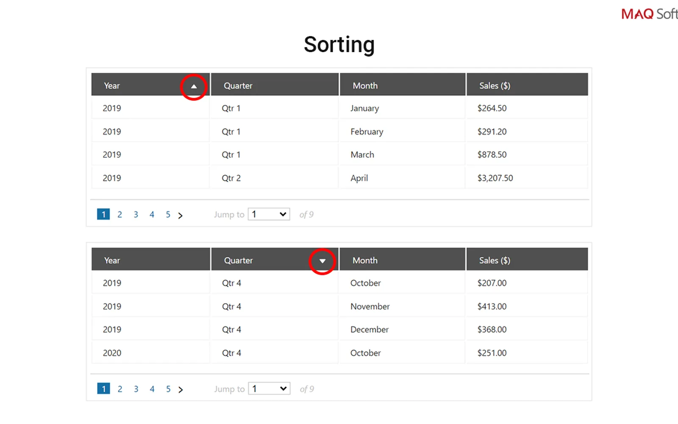Click the $264.50 sales cell

point(527,108)
